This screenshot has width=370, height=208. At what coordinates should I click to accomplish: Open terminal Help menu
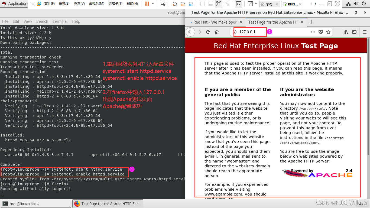[76, 21]
